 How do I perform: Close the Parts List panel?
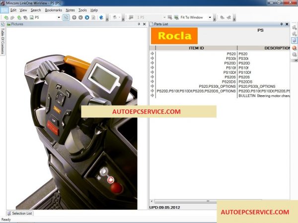point(287,24)
